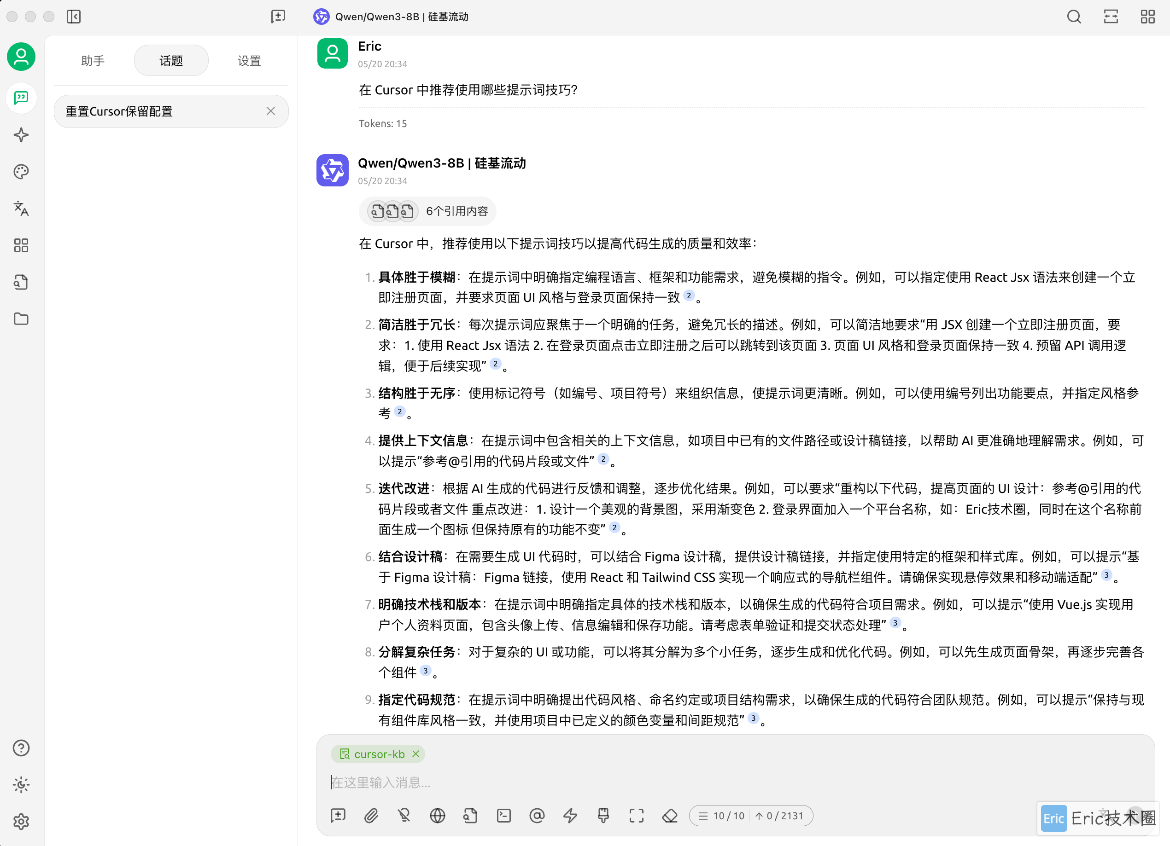Remove topic 重置Cursor保留配置 with its X
Screen dimensions: 1170x846
click(x=271, y=111)
